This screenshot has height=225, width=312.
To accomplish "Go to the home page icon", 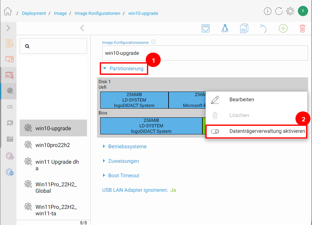I will 8,11.
